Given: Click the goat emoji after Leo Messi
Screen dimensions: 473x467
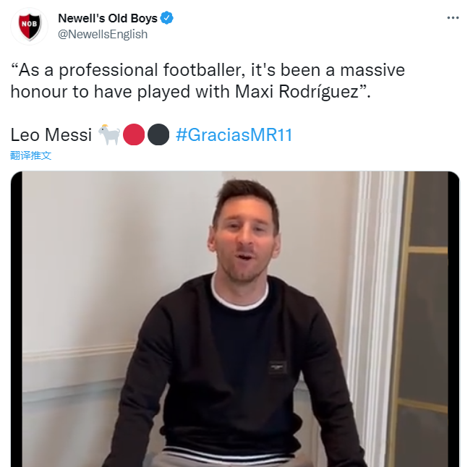Looking at the screenshot, I should click(x=109, y=134).
